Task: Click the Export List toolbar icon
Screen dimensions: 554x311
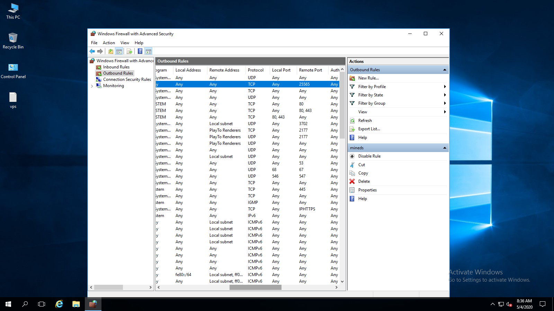Action: coord(129,51)
